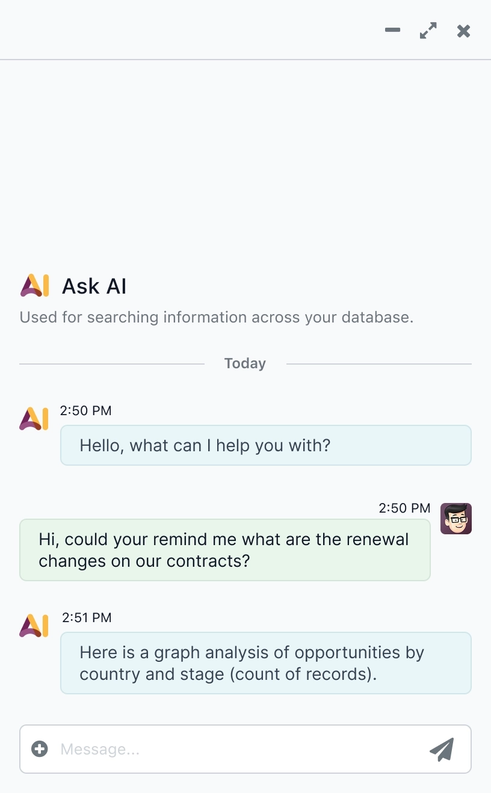Click the user's 2:50 PM timestamp

click(x=404, y=508)
